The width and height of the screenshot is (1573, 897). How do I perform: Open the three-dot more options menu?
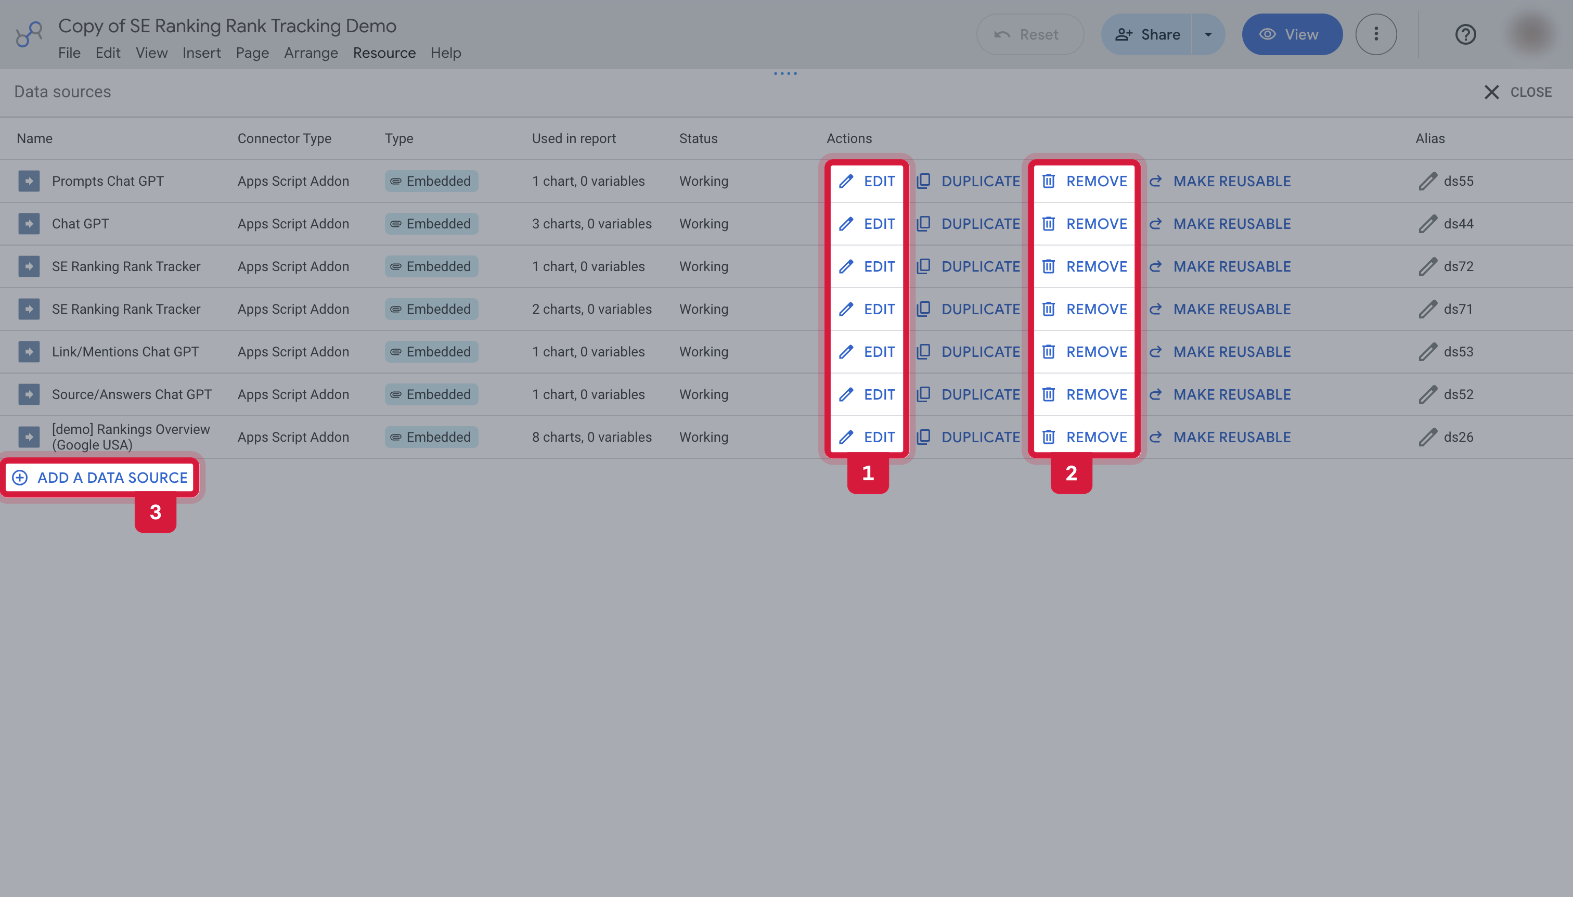point(1376,34)
